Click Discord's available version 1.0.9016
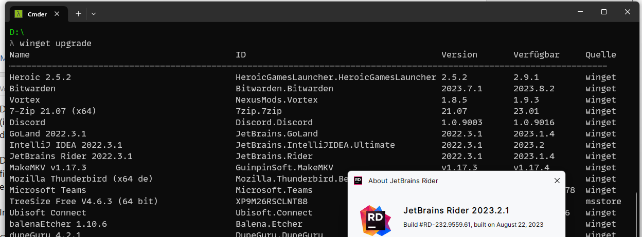Screen dimensions: 642x237 pyautogui.click(x=534, y=123)
